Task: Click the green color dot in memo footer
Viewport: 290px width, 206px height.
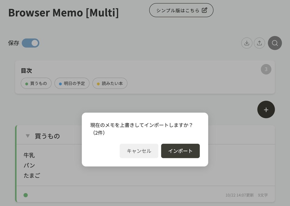Action: coord(26,195)
